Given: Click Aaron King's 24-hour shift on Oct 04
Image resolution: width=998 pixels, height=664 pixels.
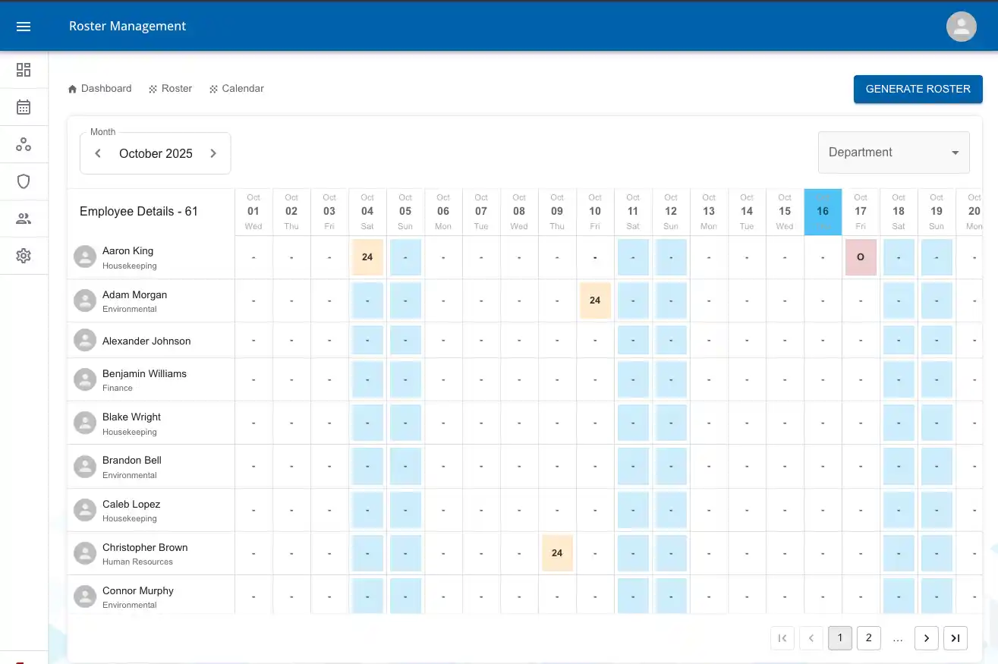Looking at the screenshot, I should coord(367,256).
